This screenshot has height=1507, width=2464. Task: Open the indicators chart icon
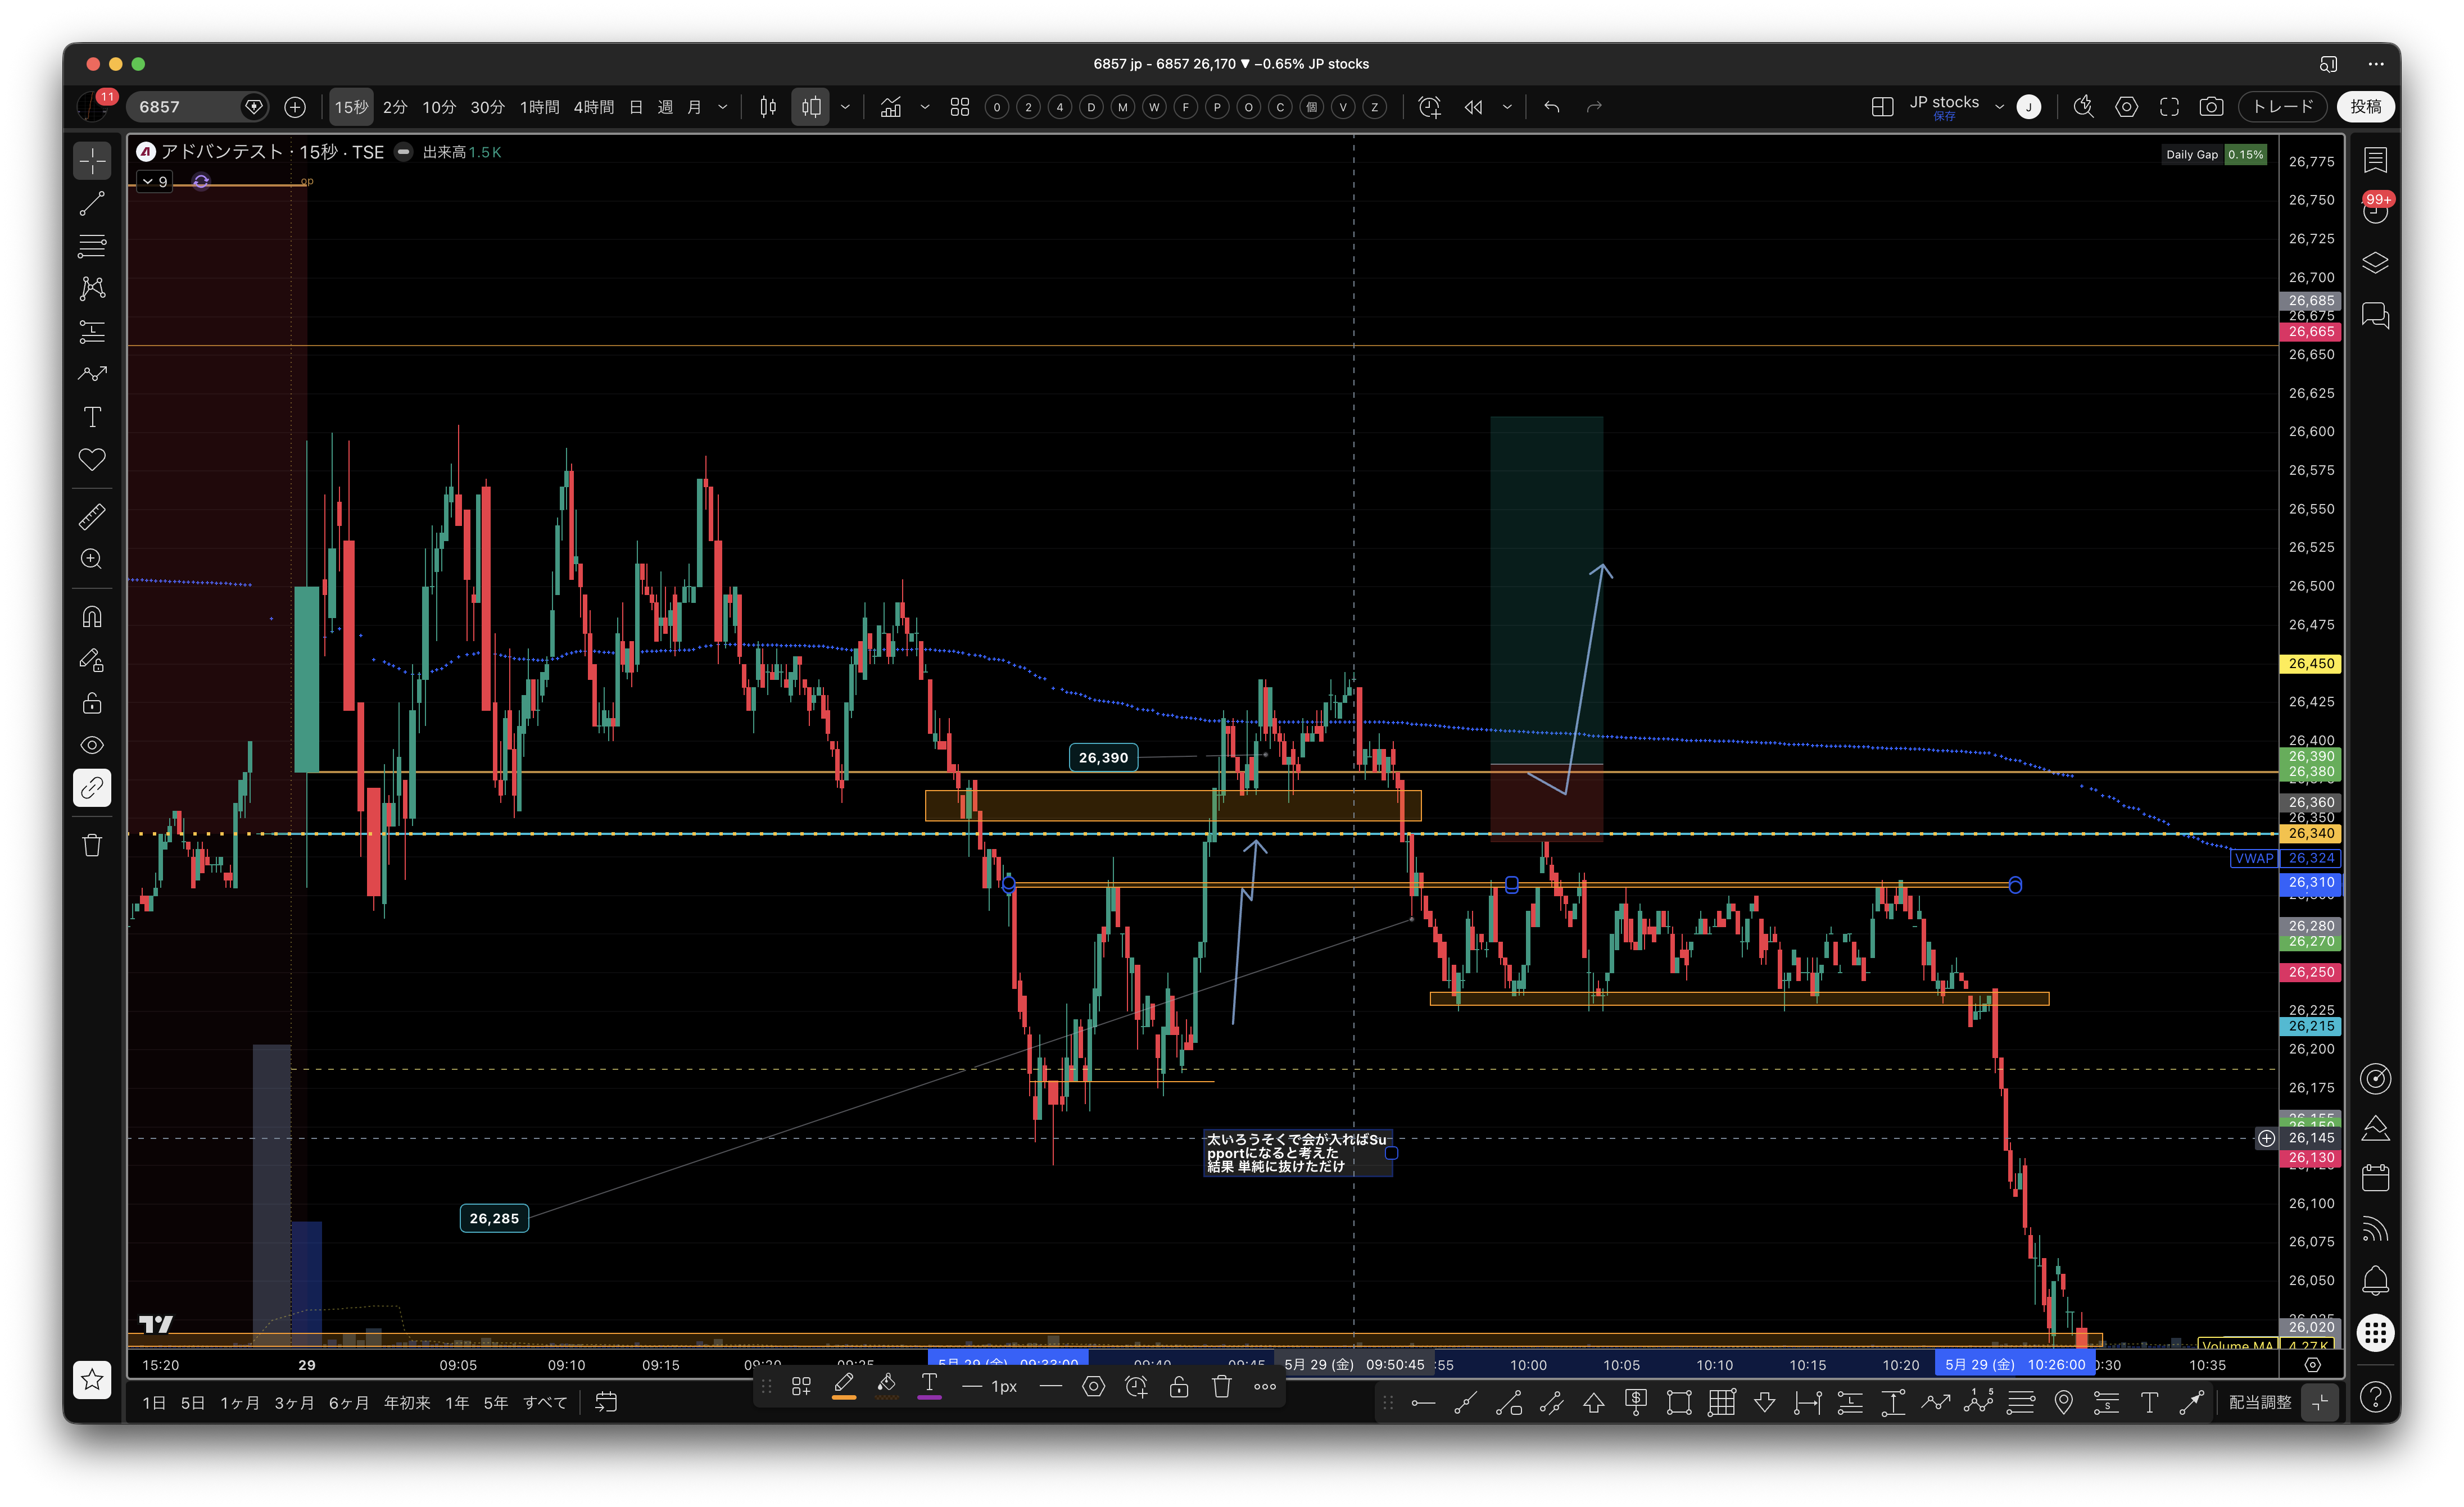click(890, 107)
